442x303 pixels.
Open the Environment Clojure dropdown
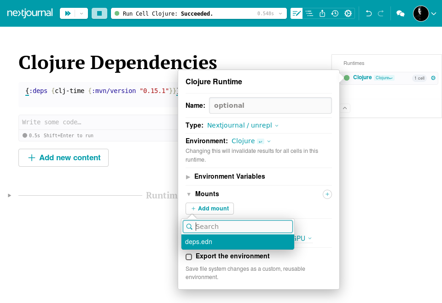pyautogui.click(x=251, y=141)
